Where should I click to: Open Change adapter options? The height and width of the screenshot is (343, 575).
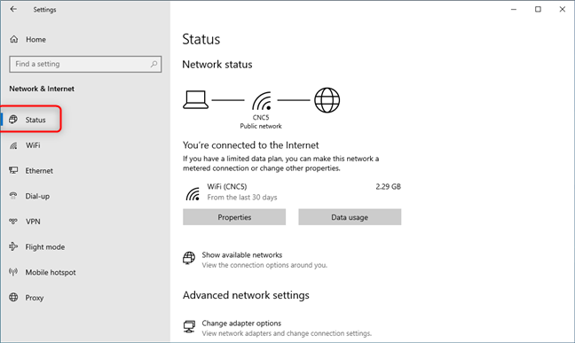coord(241,324)
